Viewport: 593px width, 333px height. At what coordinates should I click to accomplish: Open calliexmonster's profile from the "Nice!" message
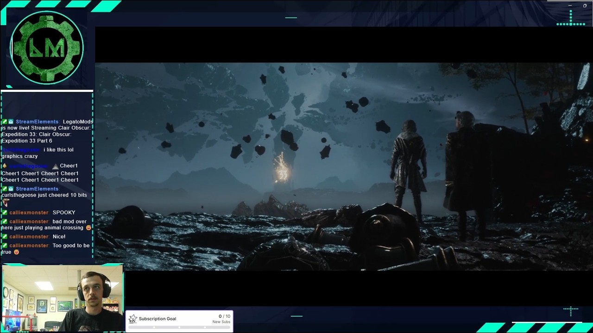(x=29, y=237)
